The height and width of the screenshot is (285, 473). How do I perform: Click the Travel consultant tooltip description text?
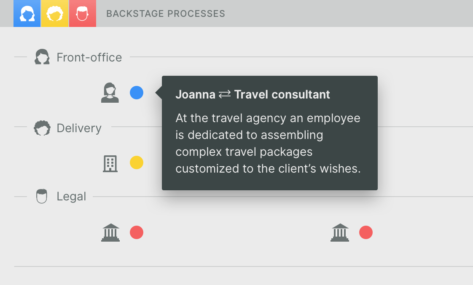point(268,143)
